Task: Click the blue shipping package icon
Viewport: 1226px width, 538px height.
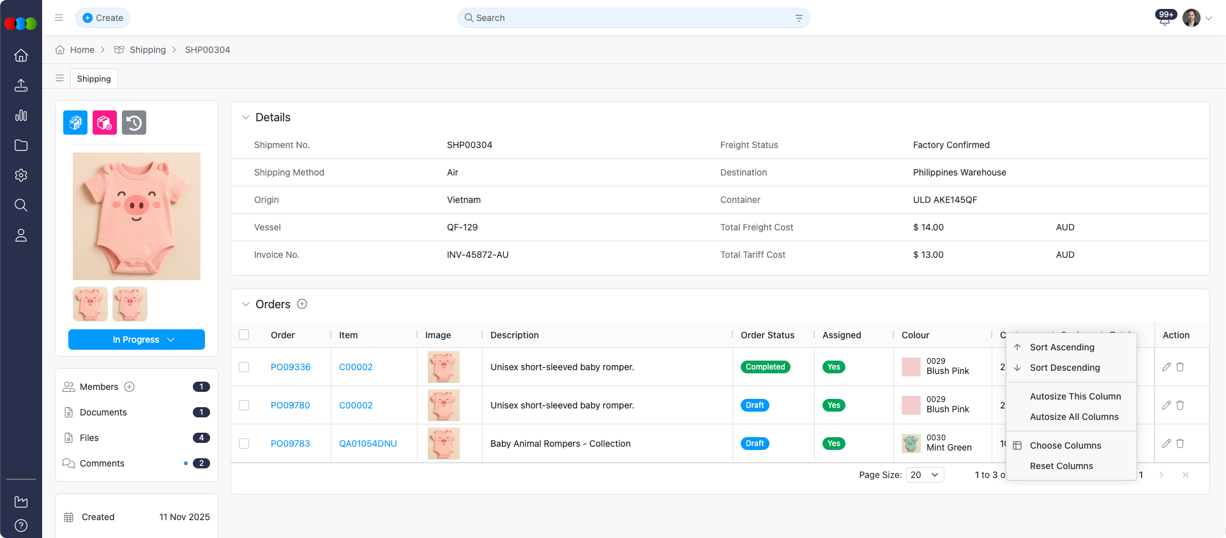Action: [75, 123]
